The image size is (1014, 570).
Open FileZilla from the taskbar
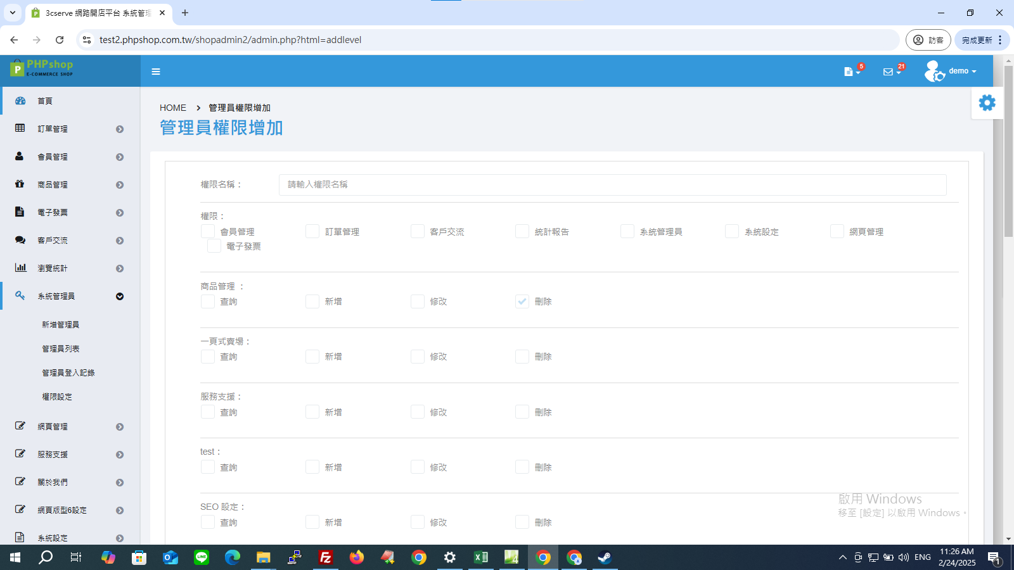point(326,557)
